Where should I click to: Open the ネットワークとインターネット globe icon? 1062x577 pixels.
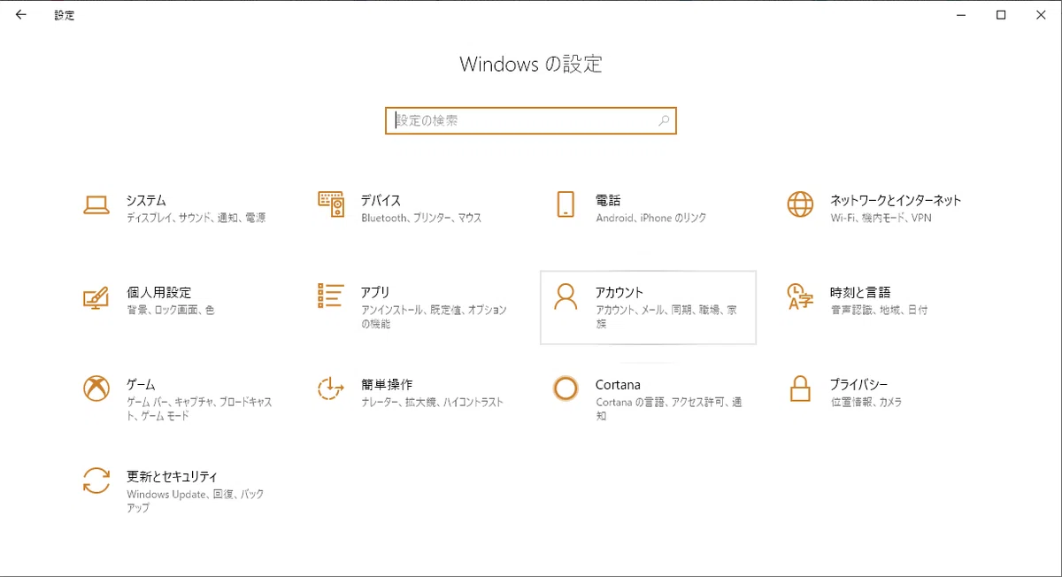point(800,204)
